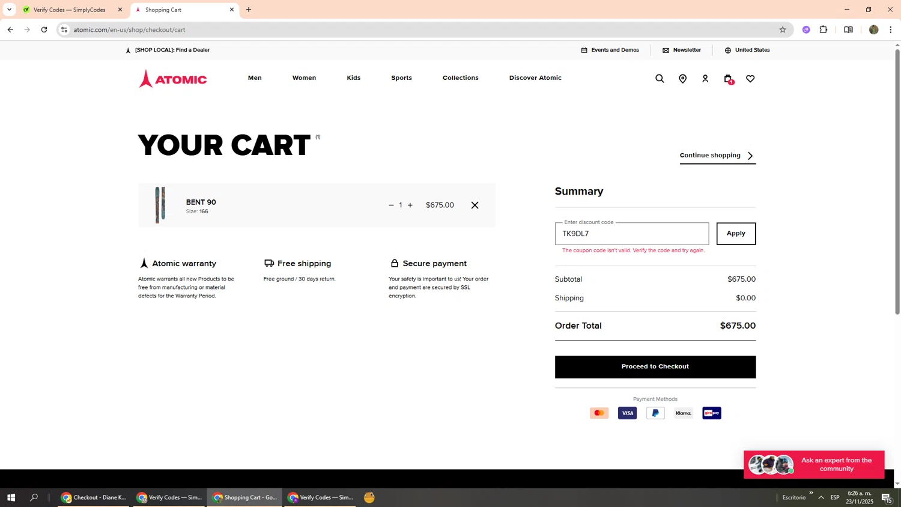
Task: Expand the tab search dropdown arrow
Action: coord(9,10)
